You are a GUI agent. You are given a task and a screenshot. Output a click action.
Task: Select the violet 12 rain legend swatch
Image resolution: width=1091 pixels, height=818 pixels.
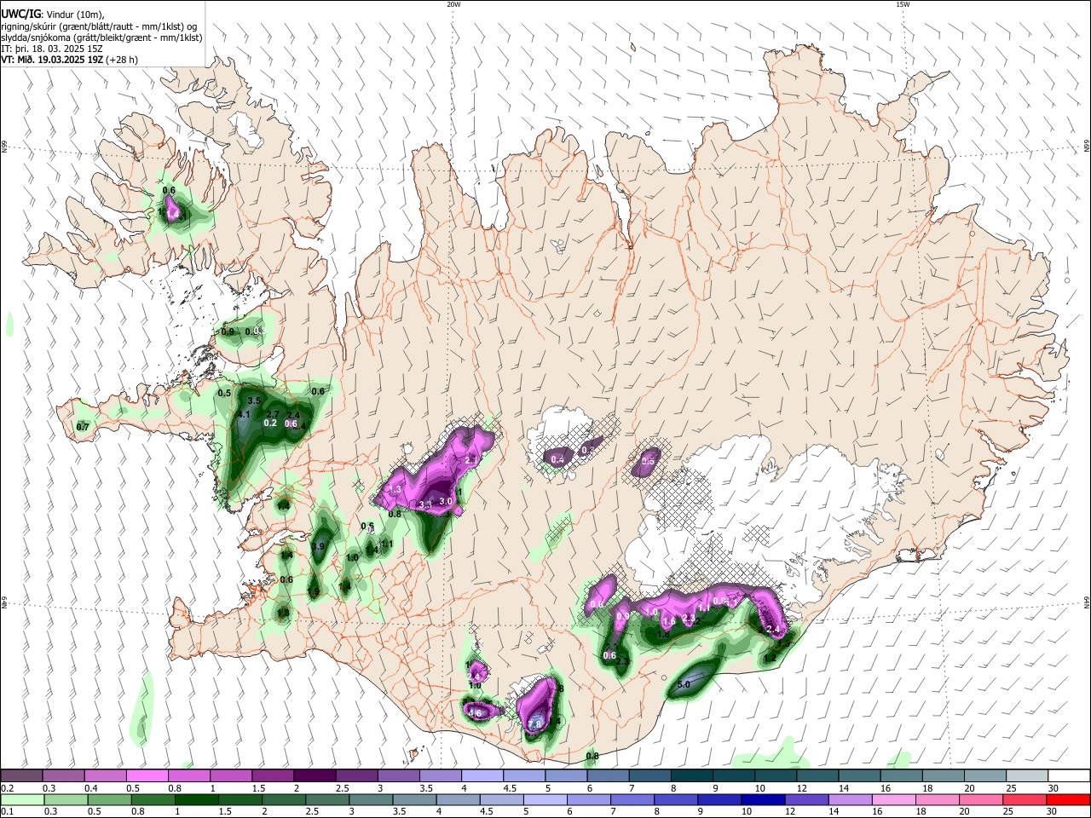[x=805, y=799]
